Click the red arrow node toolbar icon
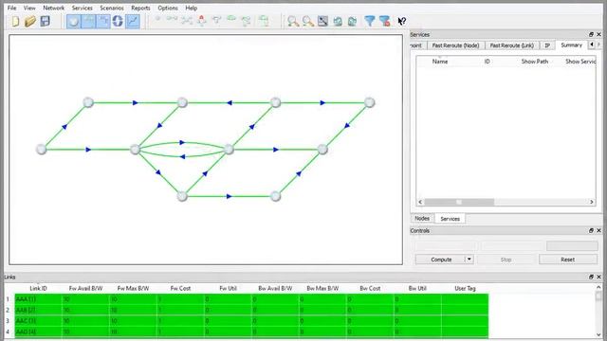The width and height of the screenshot is (607, 341). (202, 21)
